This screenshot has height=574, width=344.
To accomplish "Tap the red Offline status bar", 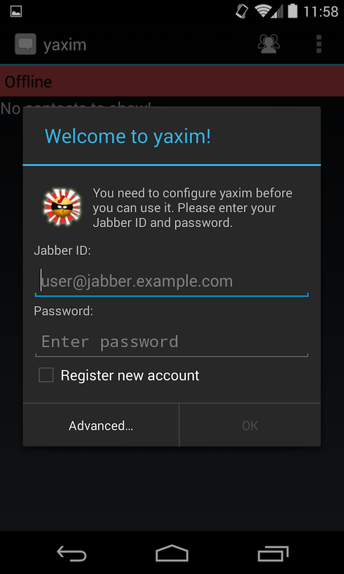I will 172,82.
